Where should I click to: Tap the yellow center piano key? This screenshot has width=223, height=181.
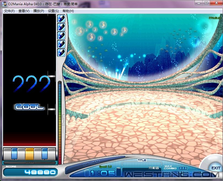pyautogui.click(x=29, y=154)
